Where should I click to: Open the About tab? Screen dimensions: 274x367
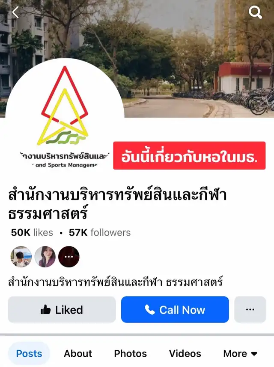(78, 353)
